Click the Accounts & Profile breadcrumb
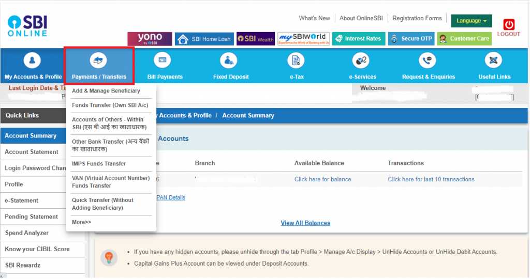This screenshot has height=279, width=530. [185, 115]
